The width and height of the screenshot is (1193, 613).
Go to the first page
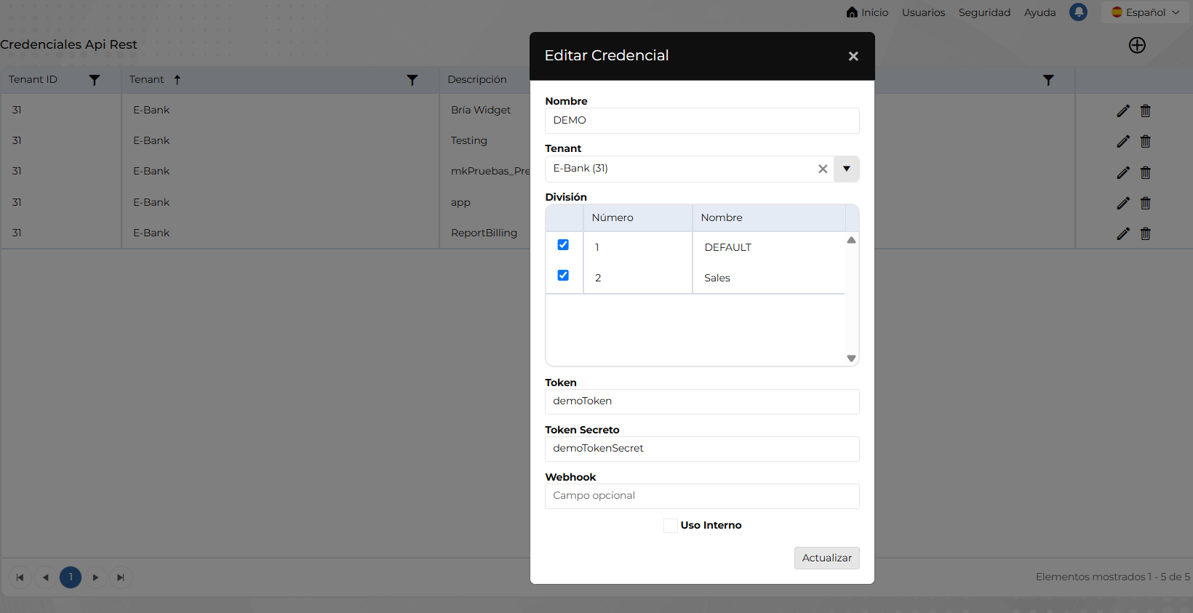20,577
